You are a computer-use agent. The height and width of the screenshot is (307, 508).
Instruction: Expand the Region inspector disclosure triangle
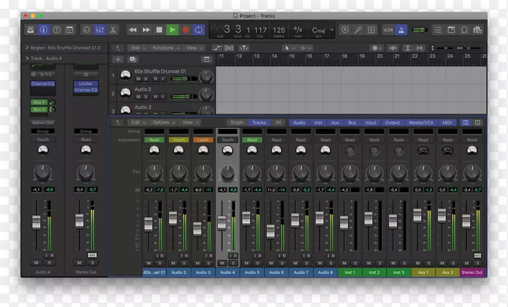coord(27,48)
